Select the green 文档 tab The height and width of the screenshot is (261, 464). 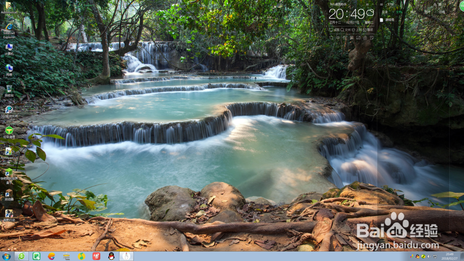(399, 12)
